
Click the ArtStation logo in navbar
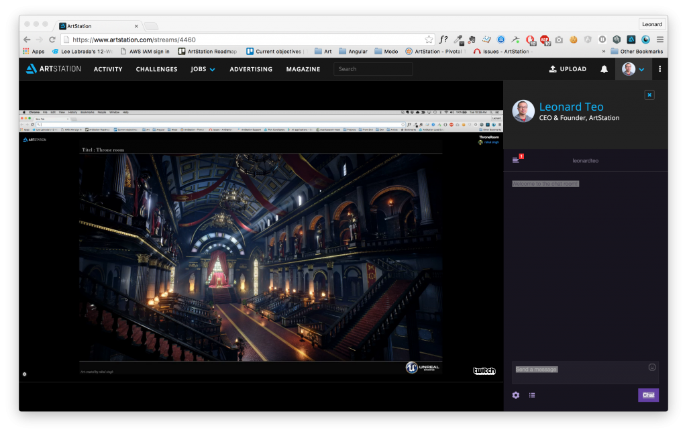[53, 69]
